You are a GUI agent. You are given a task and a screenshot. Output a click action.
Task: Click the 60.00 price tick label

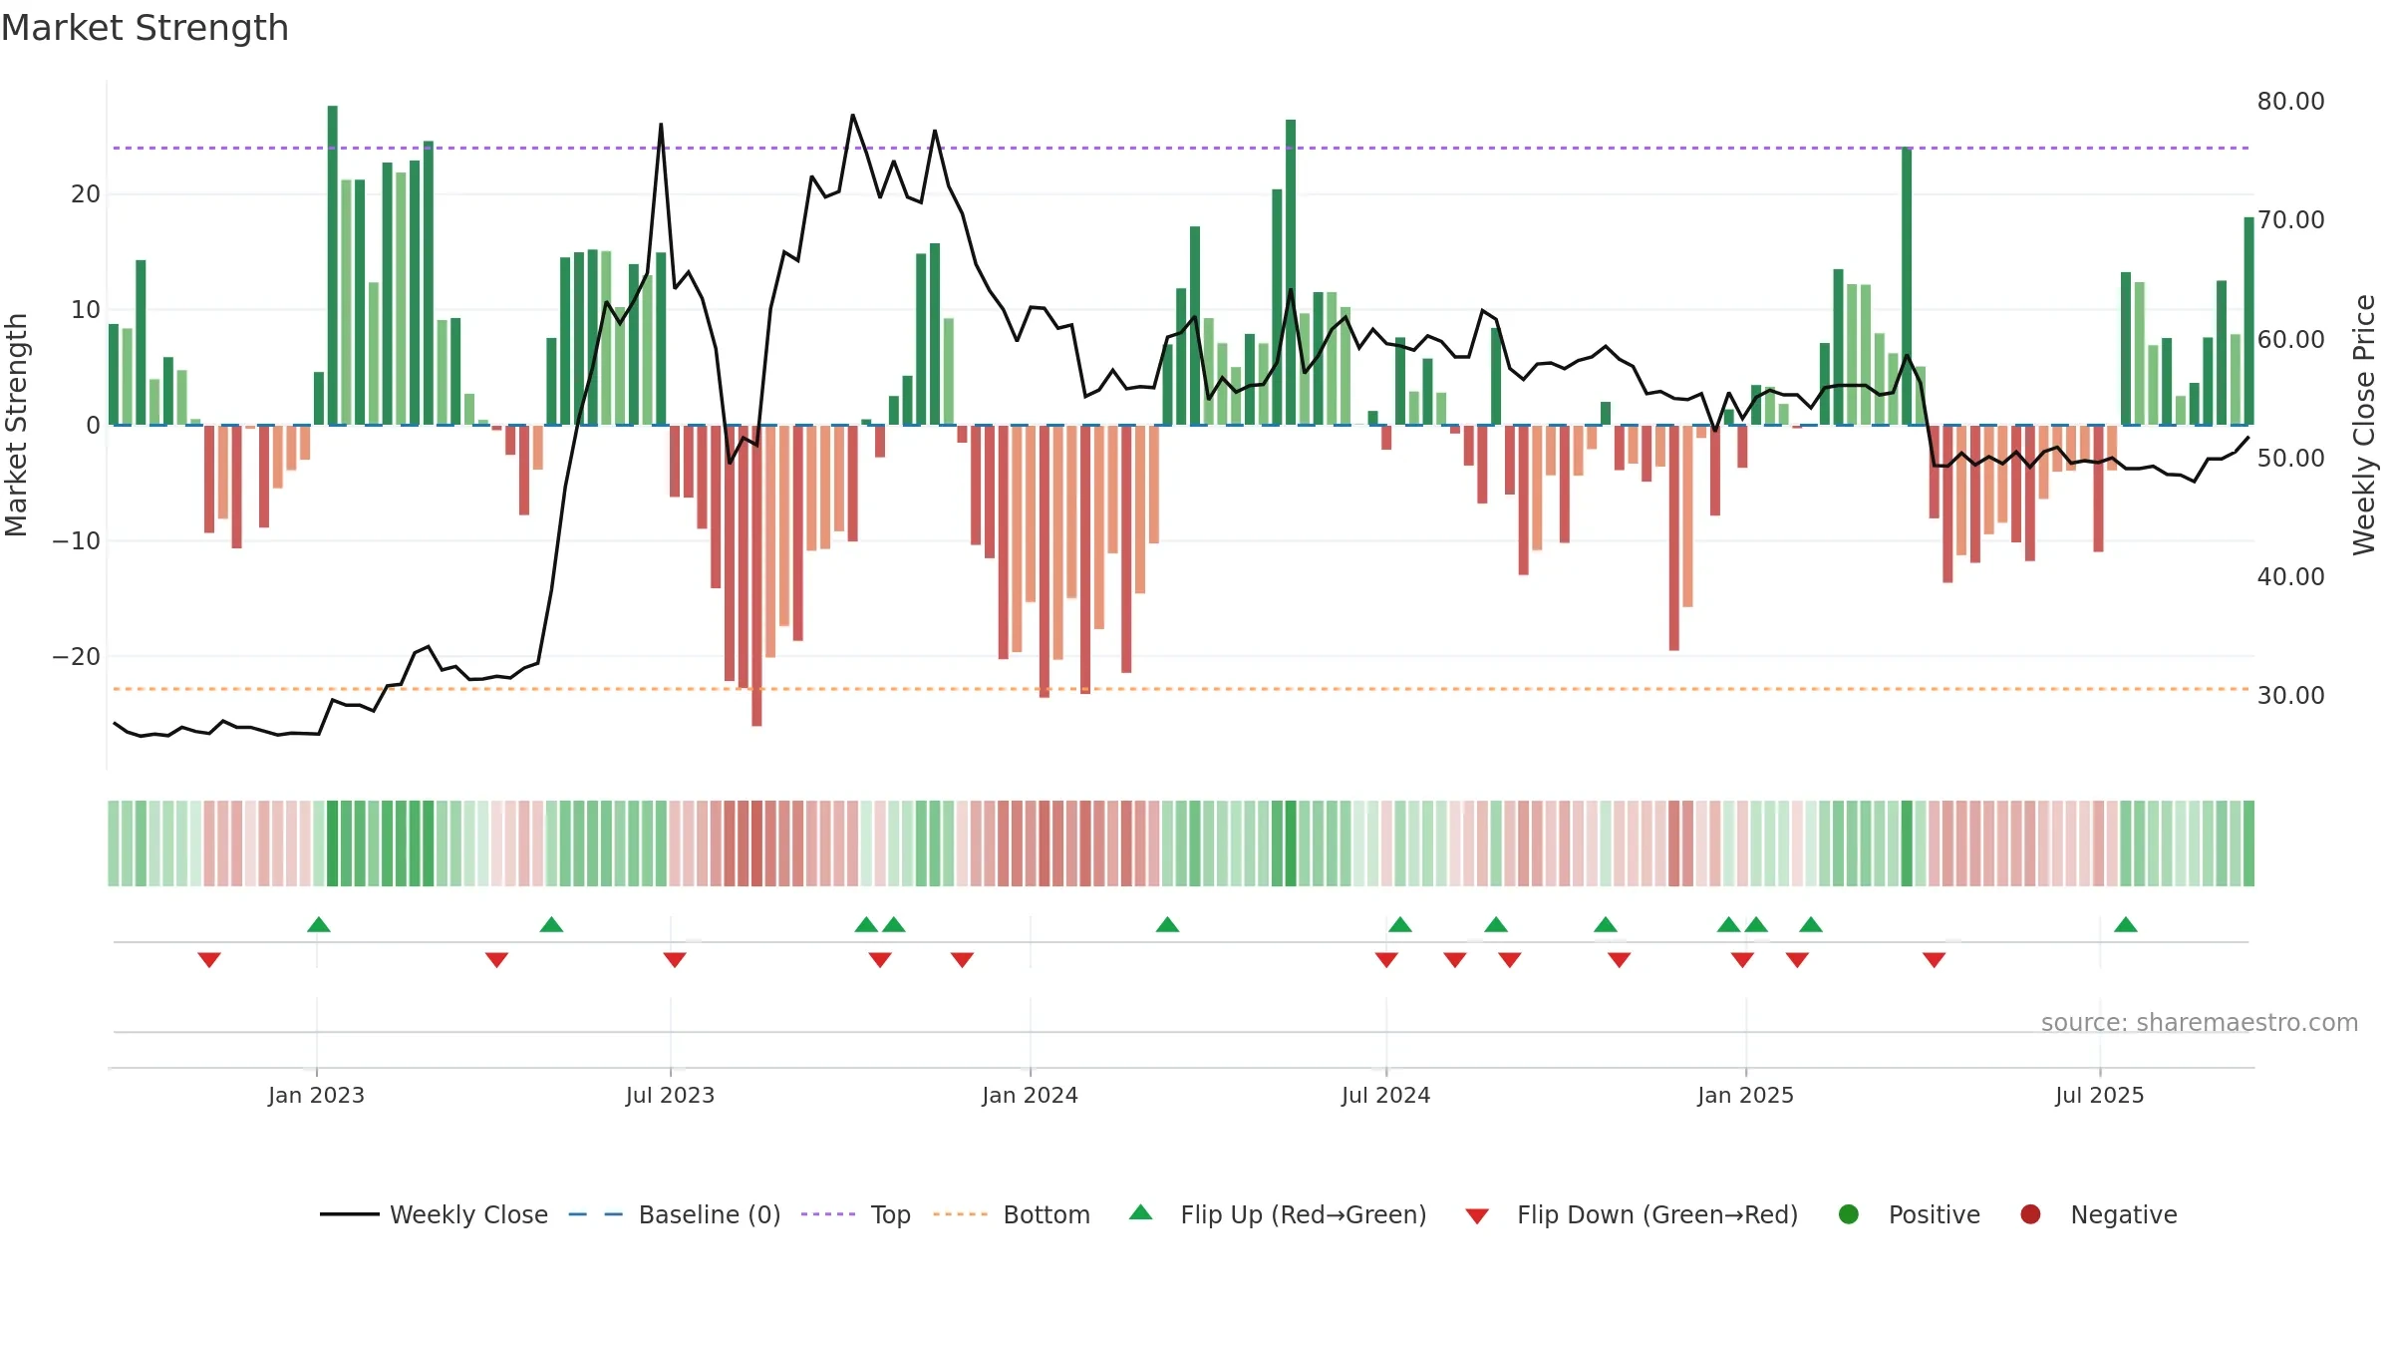tap(2290, 339)
